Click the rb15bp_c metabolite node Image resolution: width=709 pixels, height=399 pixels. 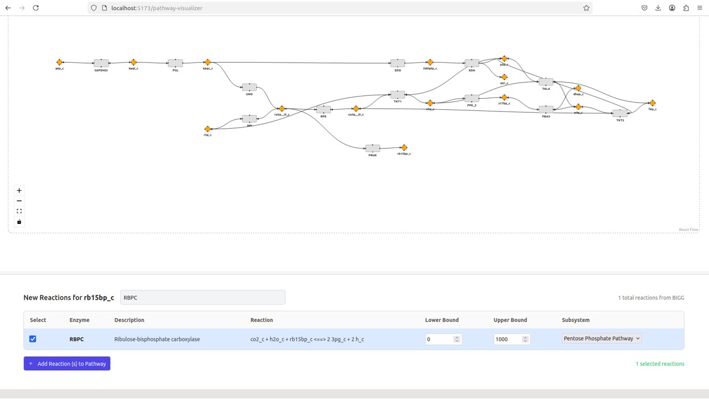[x=404, y=147]
